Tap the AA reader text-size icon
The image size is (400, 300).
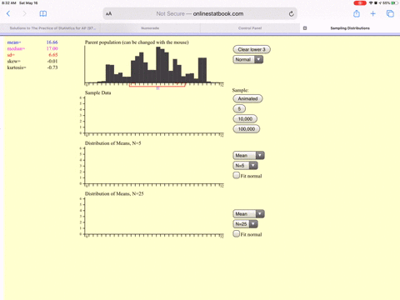coord(108,13)
